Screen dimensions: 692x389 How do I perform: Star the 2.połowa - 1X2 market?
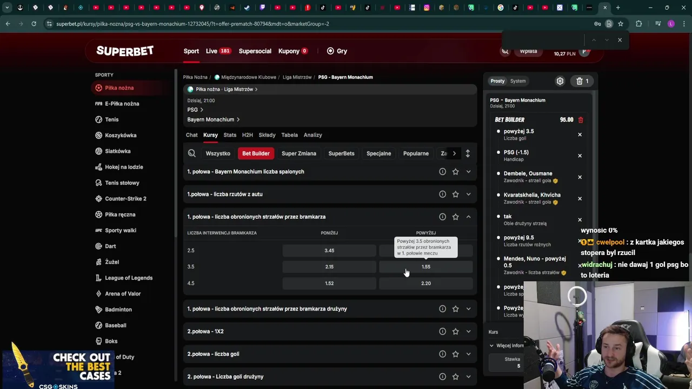tap(455, 331)
